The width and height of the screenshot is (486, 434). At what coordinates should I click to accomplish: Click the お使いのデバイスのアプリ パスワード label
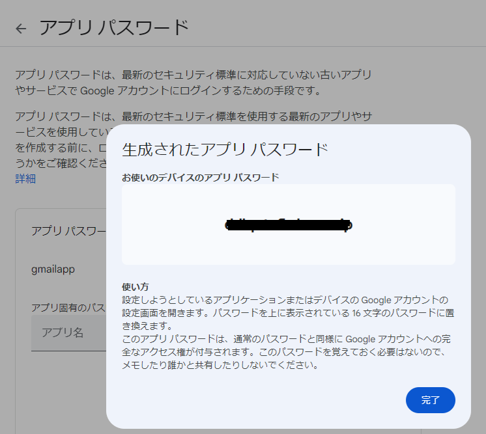coord(201,178)
